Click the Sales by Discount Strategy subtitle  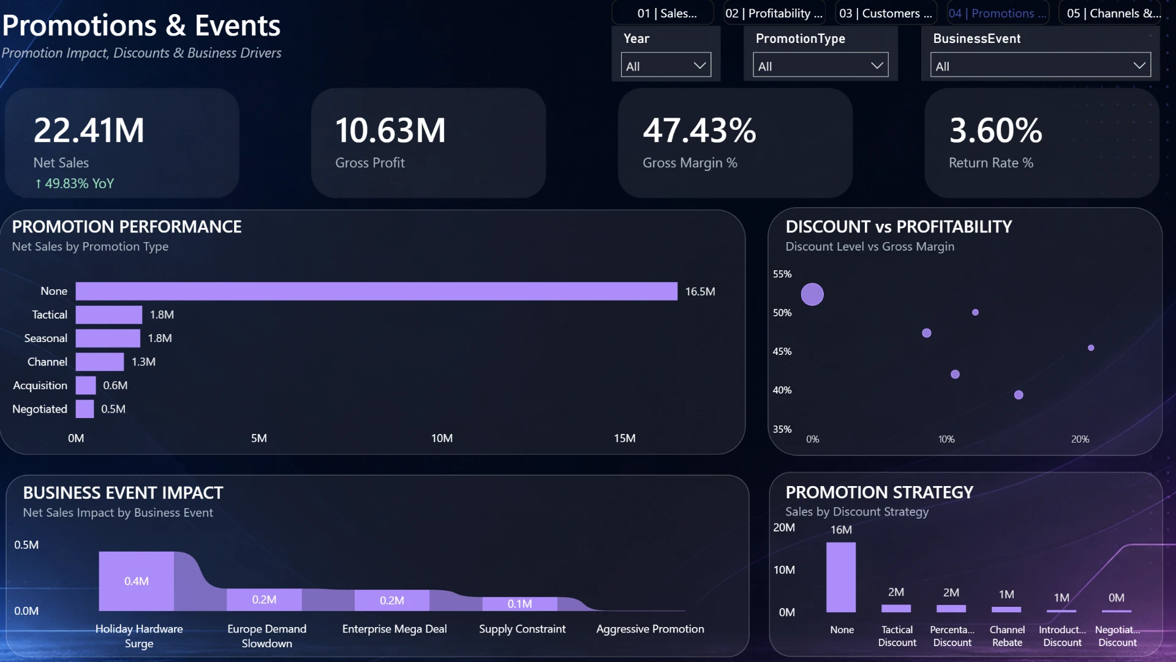(857, 512)
